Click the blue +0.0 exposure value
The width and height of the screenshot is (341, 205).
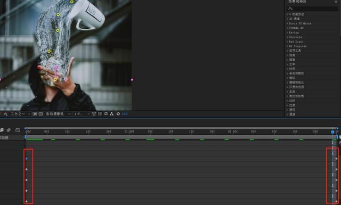[x=125, y=114]
